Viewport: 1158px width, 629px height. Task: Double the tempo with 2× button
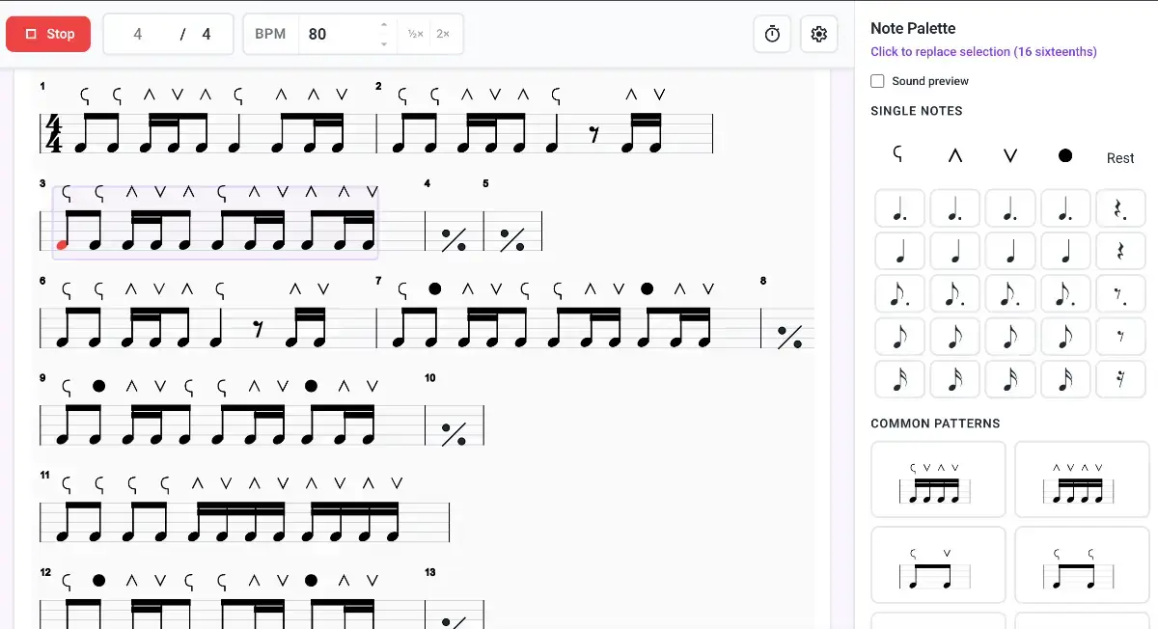[x=443, y=34]
